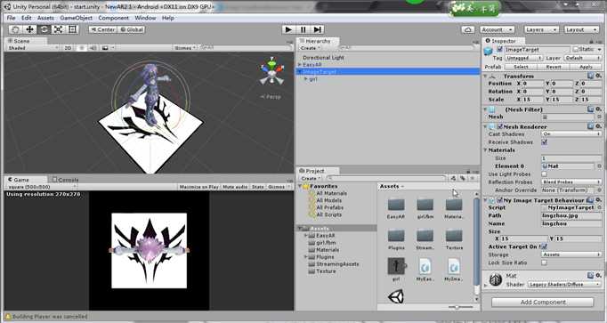Open Mesh Renderer gear menu
The height and width of the screenshot is (323, 607).
(598, 126)
